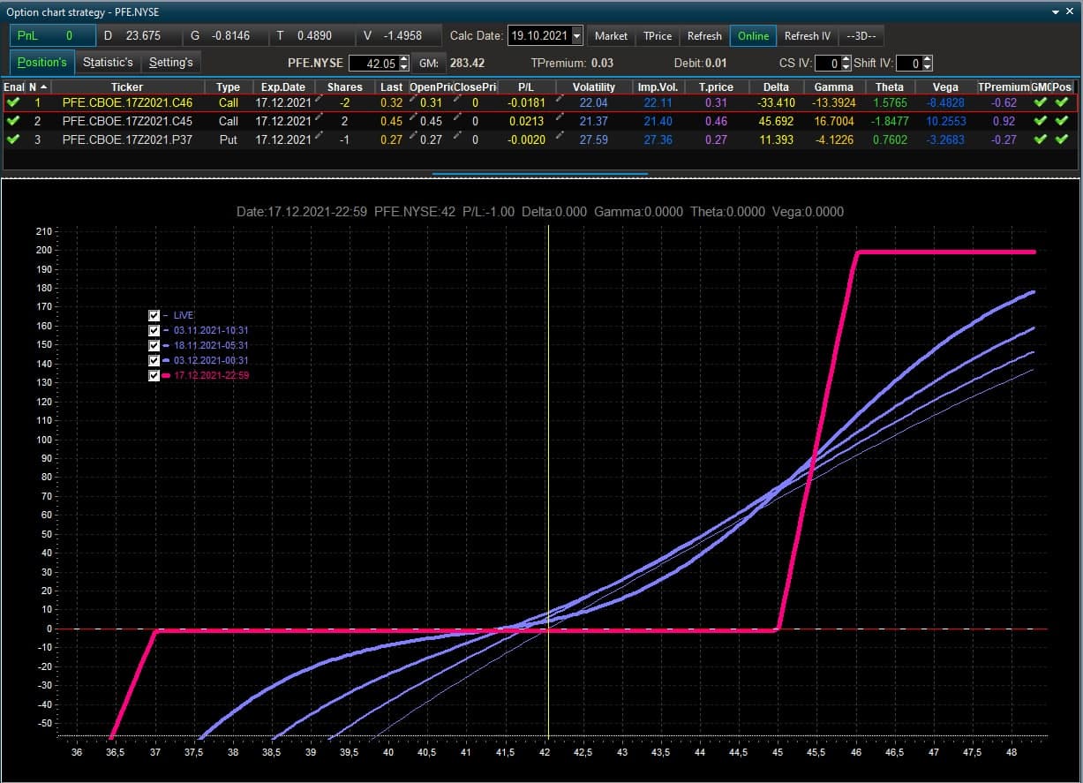Select ticker PFE.CBOE.17Z2021.C46 cell

(x=127, y=102)
